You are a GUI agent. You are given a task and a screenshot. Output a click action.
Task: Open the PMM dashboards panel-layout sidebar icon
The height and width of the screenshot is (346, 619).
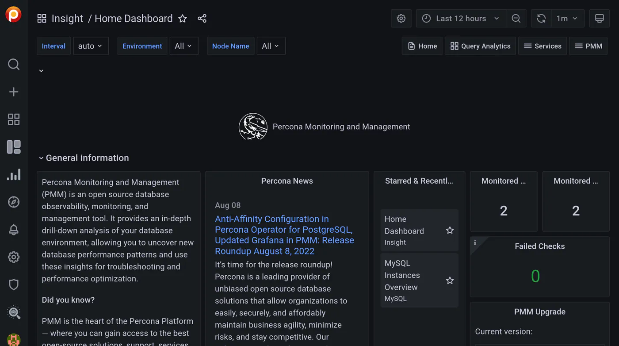pos(14,147)
